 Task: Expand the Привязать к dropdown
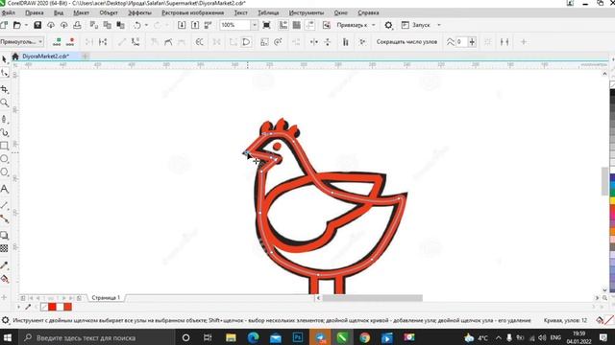pyautogui.click(x=374, y=25)
